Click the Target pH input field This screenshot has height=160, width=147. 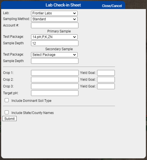pyautogui.click(x=55, y=93)
